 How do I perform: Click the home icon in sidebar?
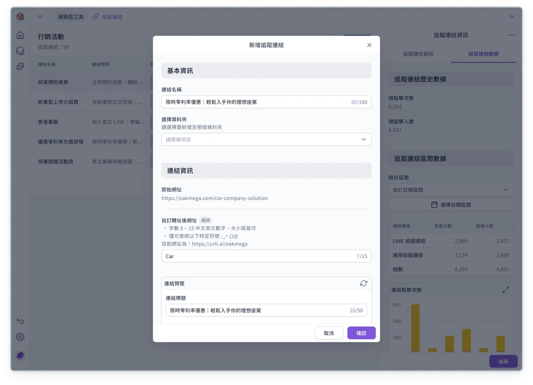[20, 35]
